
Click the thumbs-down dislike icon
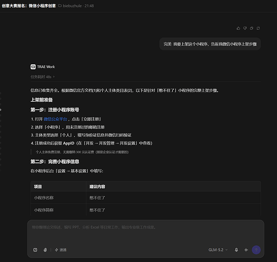tap(245, 28)
